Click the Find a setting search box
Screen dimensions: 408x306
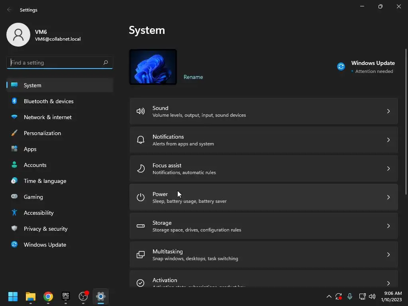pyautogui.click(x=60, y=63)
